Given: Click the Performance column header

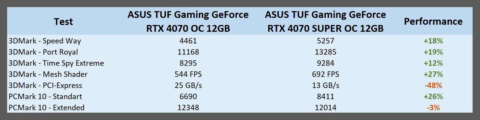Looking at the screenshot, I should [x=433, y=21].
